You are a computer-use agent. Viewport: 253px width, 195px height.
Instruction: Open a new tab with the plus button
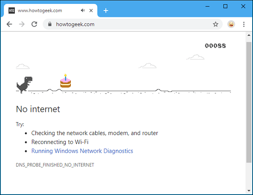[106, 11]
